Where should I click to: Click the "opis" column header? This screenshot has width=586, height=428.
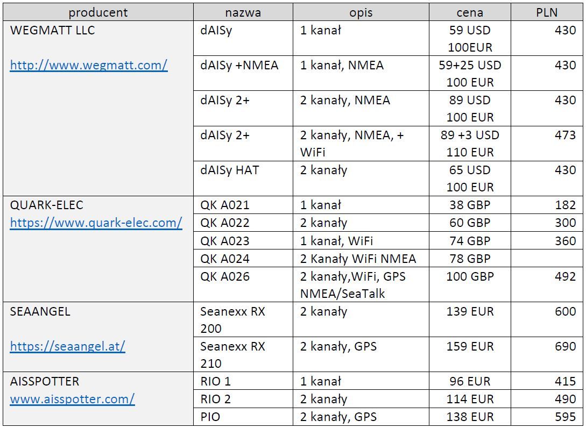click(x=361, y=12)
